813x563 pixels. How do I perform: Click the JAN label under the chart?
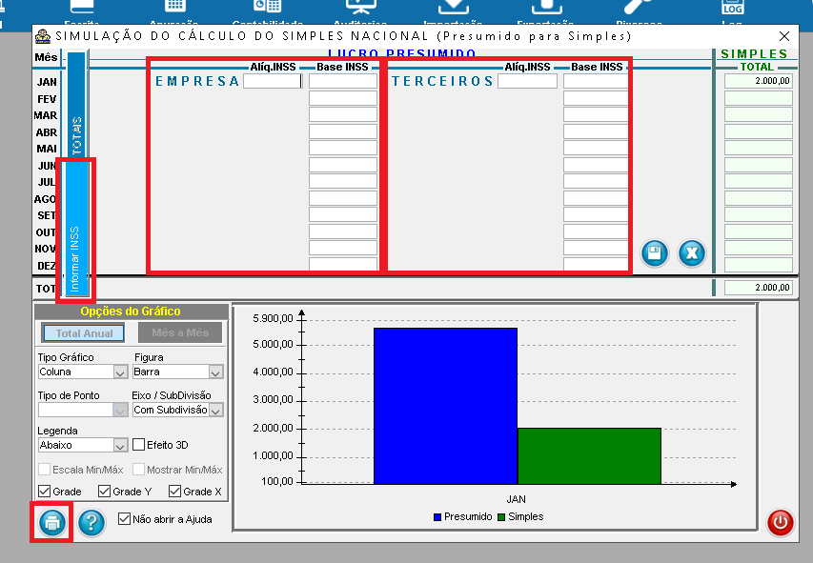pos(516,499)
